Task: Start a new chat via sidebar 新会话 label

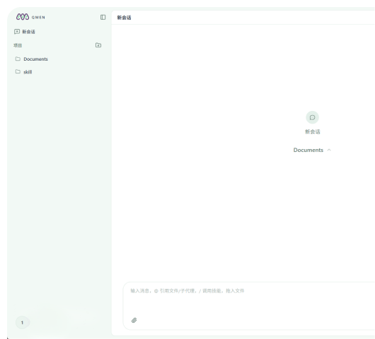Action: (29, 32)
